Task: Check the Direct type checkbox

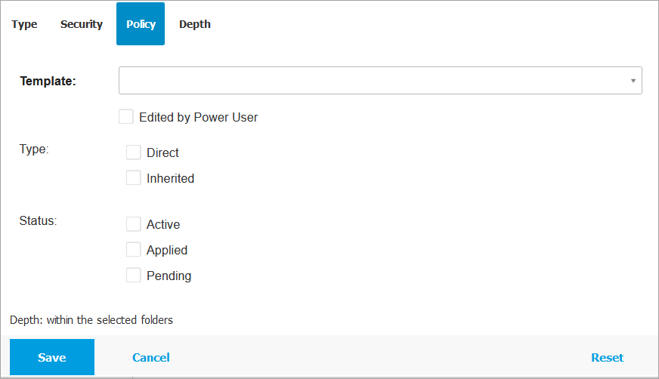Action: 134,153
